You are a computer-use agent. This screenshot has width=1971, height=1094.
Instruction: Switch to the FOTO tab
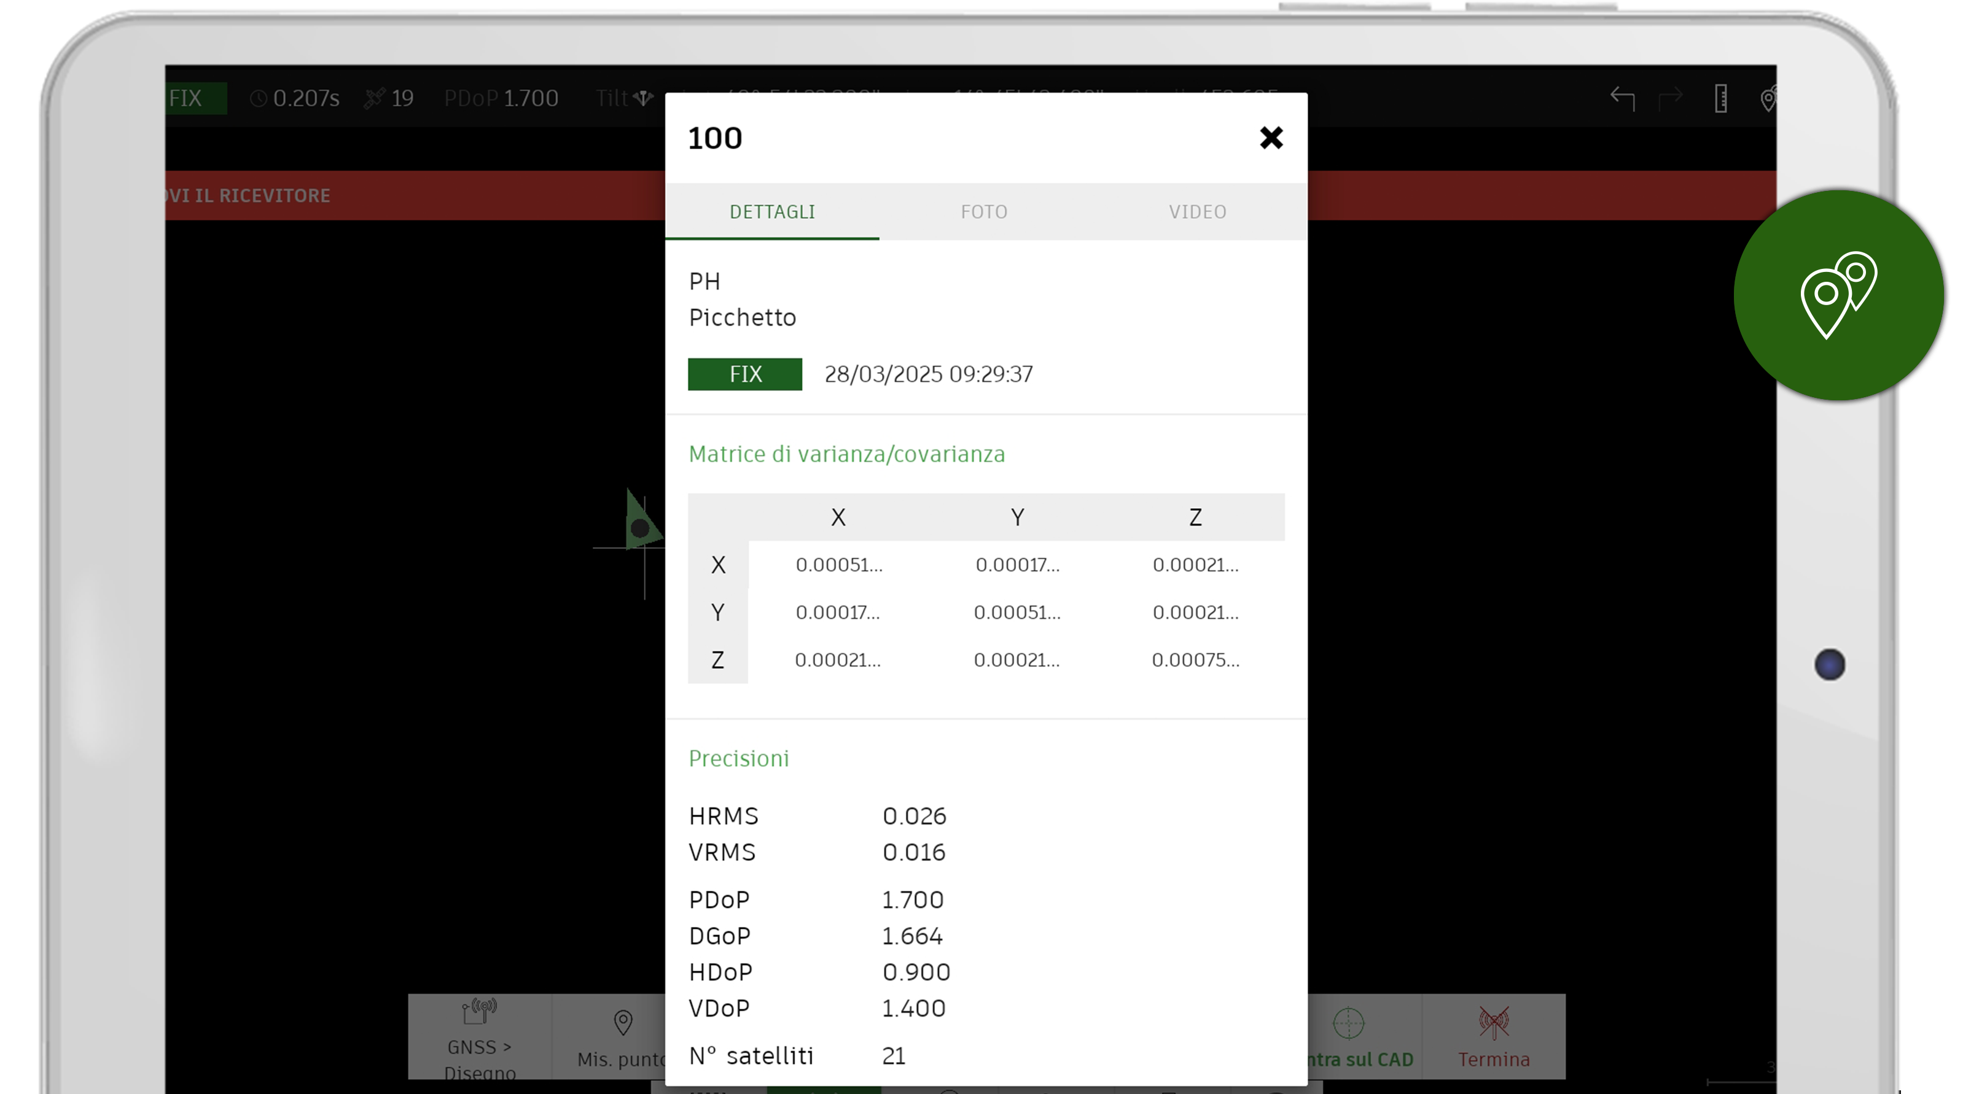[984, 212]
